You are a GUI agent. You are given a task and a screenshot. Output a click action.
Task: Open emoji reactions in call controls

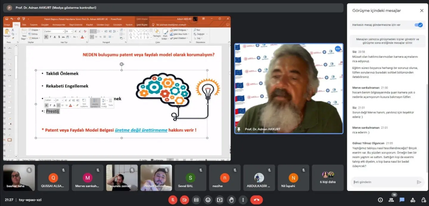(x=208, y=200)
